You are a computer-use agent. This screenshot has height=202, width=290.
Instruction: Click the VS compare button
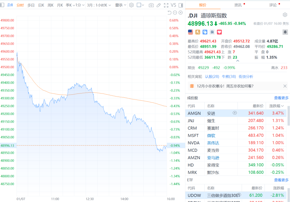(173, 5)
